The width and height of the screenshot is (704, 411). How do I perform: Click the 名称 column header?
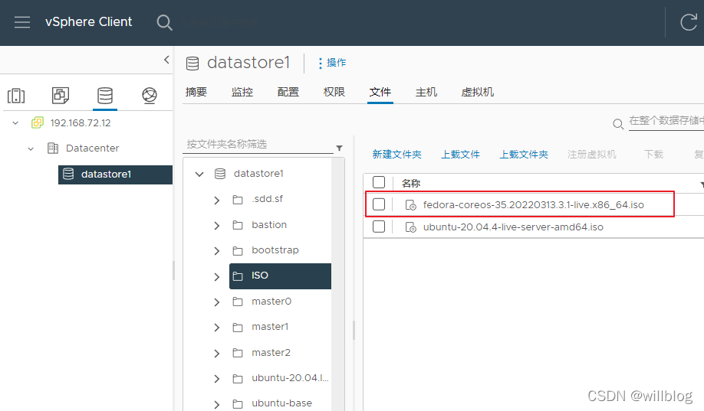411,184
